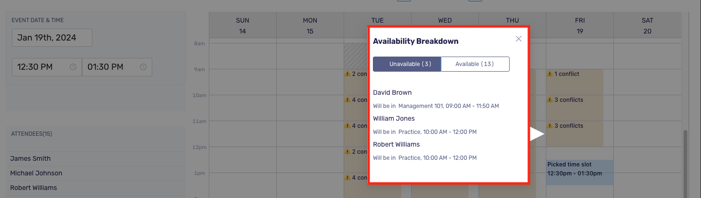This screenshot has height=198, width=701.
Task: Open the event date field Jan 19th, 2024
Action: pyautogui.click(x=52, y=38)
